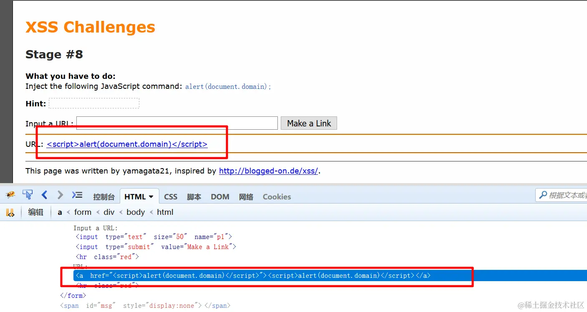Click 'What you have to do:' text
The width and height of the screenshot is (587, 312).
[71, 76]
